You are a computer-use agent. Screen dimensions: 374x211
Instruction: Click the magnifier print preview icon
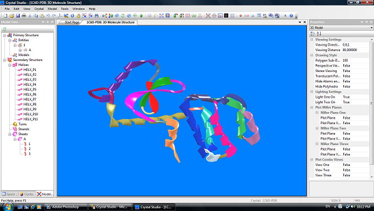click(x=265, y=16)
